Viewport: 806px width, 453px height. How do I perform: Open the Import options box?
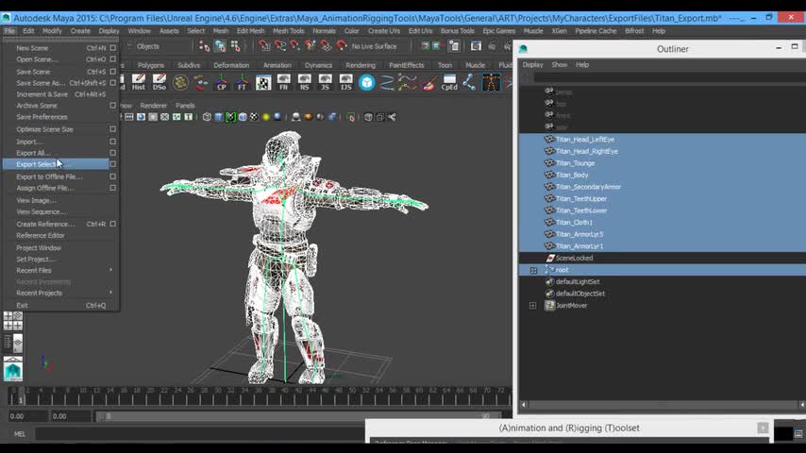point(113,142)
